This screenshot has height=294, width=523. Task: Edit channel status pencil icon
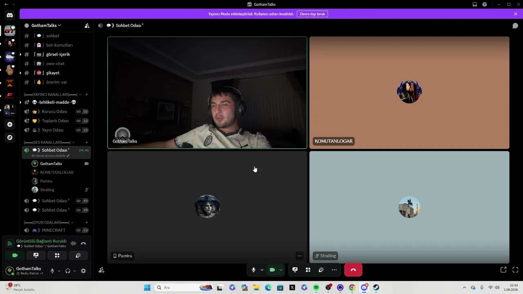[x=68, y=156]
